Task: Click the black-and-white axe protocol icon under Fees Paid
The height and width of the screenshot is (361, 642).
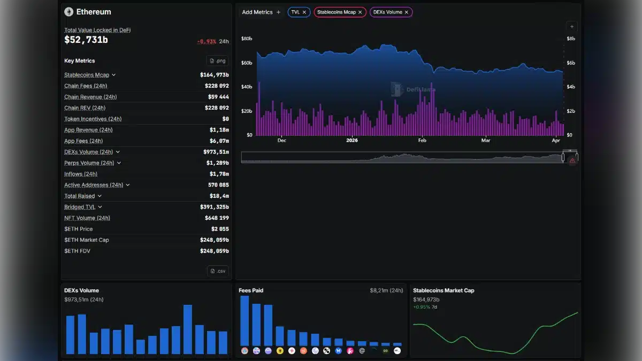Action: (x=326, y=351)
